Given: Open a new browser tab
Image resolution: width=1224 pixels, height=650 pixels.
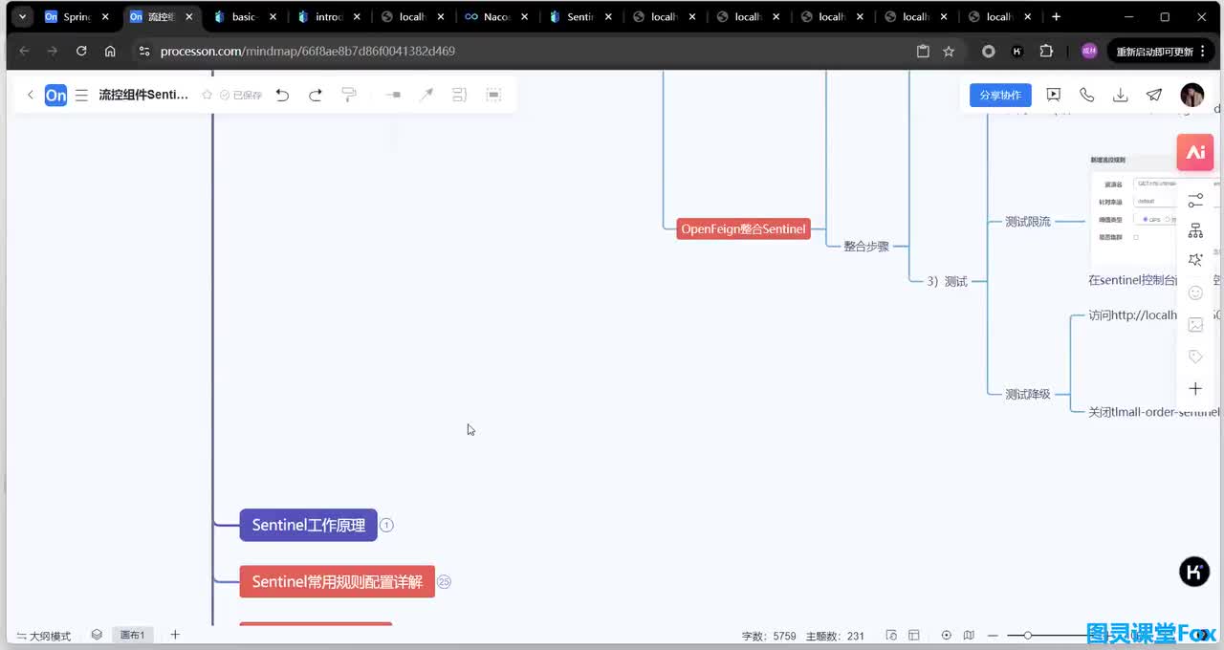Looking at the screenshot, I should [x=1056, y=17].
